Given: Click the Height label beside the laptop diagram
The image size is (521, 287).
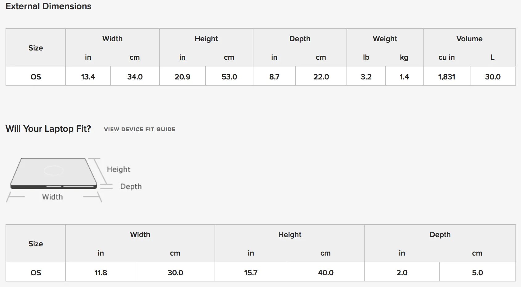Looking at the screenshot, I should pos(119,169).
